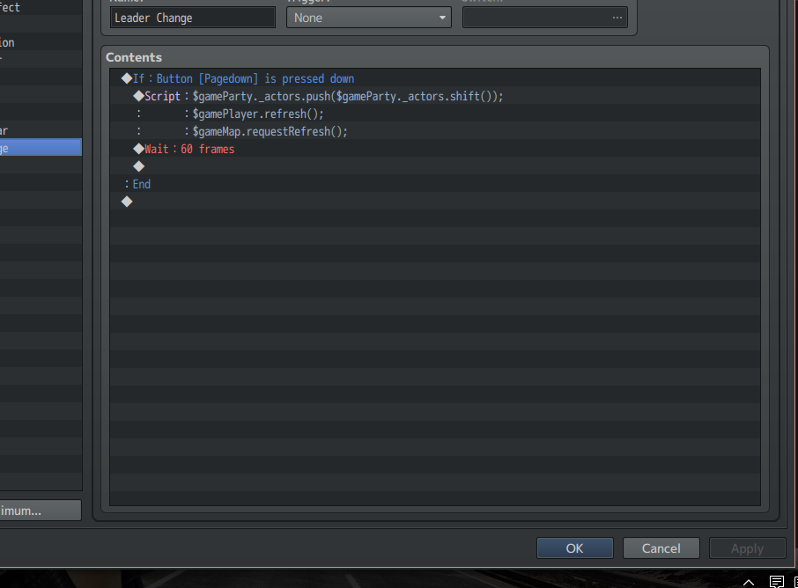Open the Windows notification center icon
Screen dimensions: 798x588
click(777, 582)
